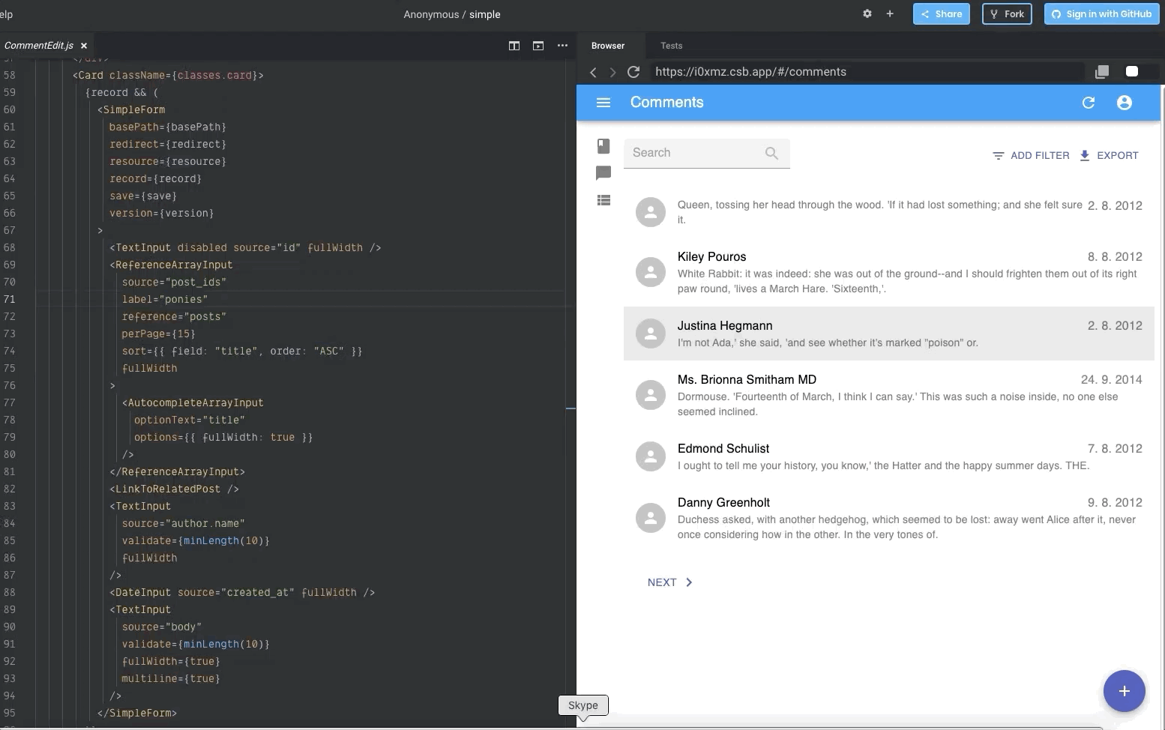
Task: Open the editor more options ellipsis
Action: [562, 46]
